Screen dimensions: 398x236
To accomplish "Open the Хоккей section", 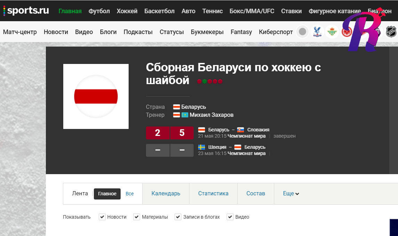I will pos(127,11).
